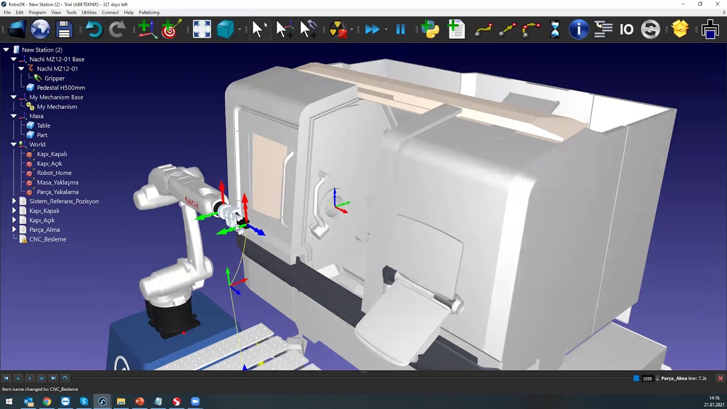The width and height of the screenshot is (727, 409).
Task: Open the Program menu
Action: (x=37, y=12)
